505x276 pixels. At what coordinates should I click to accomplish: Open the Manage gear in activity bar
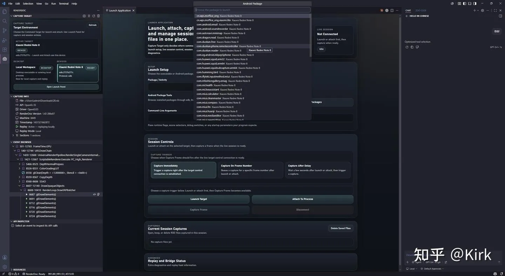click(x=5, y=267)
